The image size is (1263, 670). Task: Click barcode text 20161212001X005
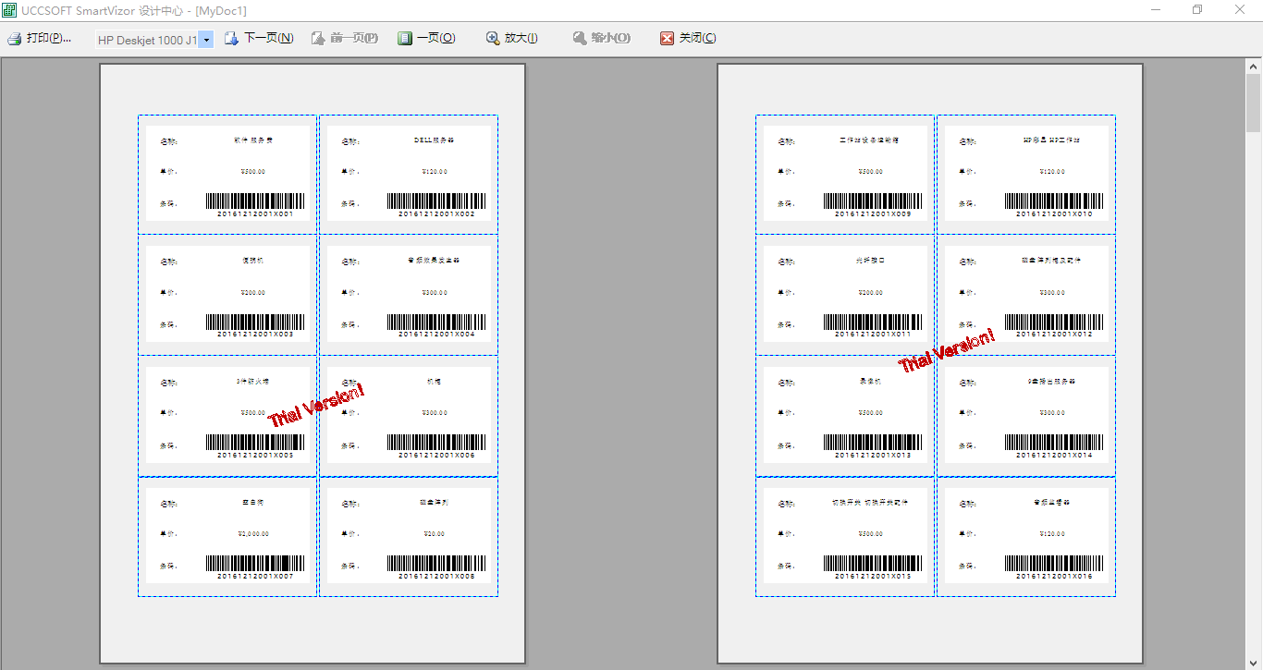(255, 456)
